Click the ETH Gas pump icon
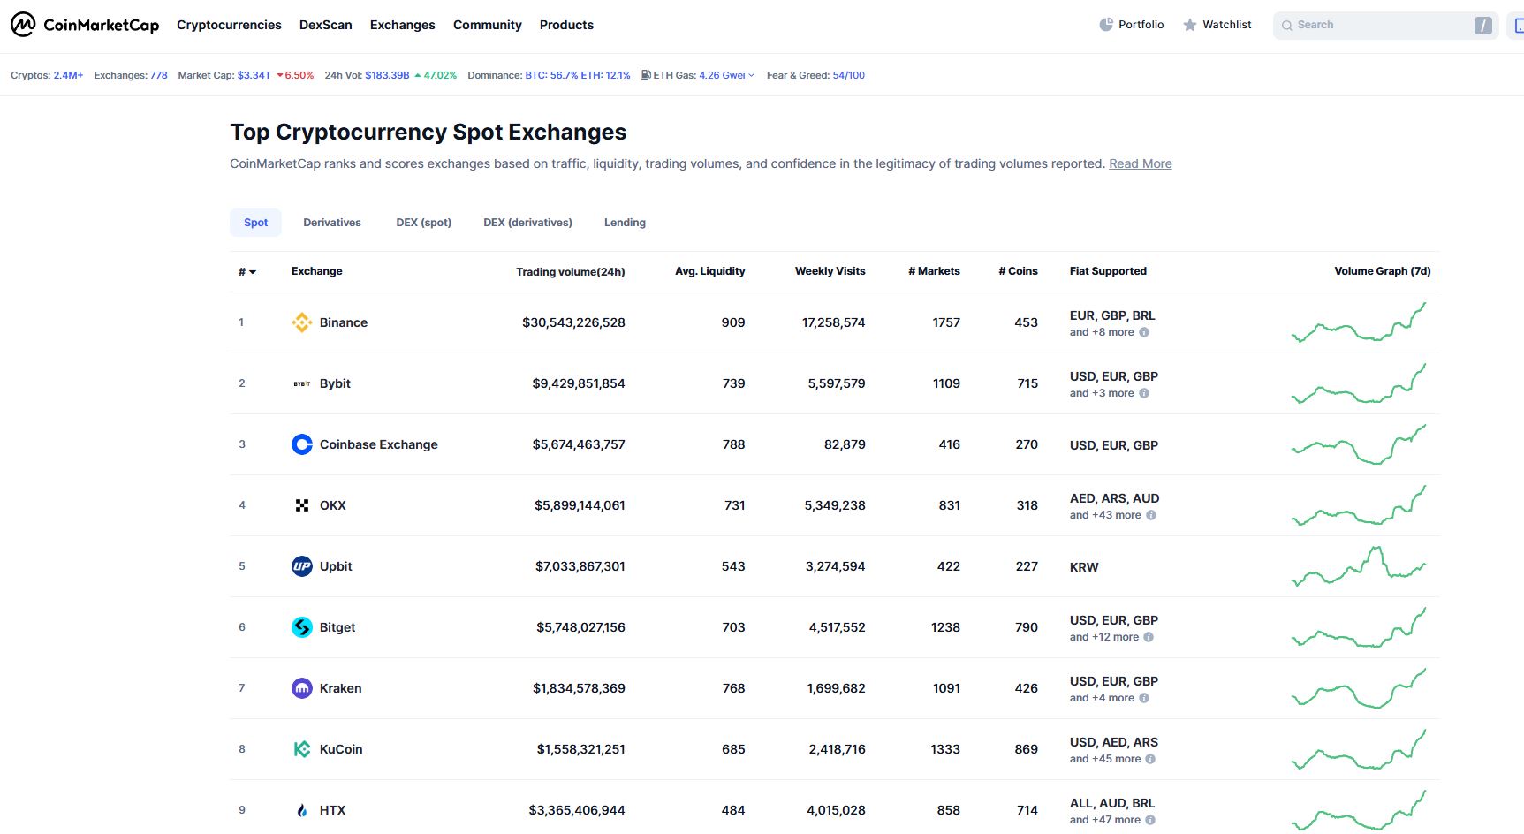 (x=646, y=75)
